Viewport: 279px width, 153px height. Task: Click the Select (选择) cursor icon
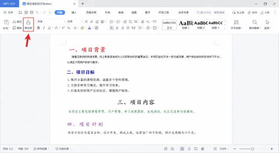coord(267,22)
